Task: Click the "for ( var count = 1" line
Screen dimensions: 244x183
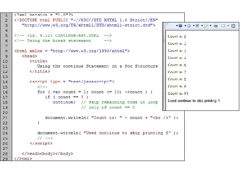Action: (95, 92)
